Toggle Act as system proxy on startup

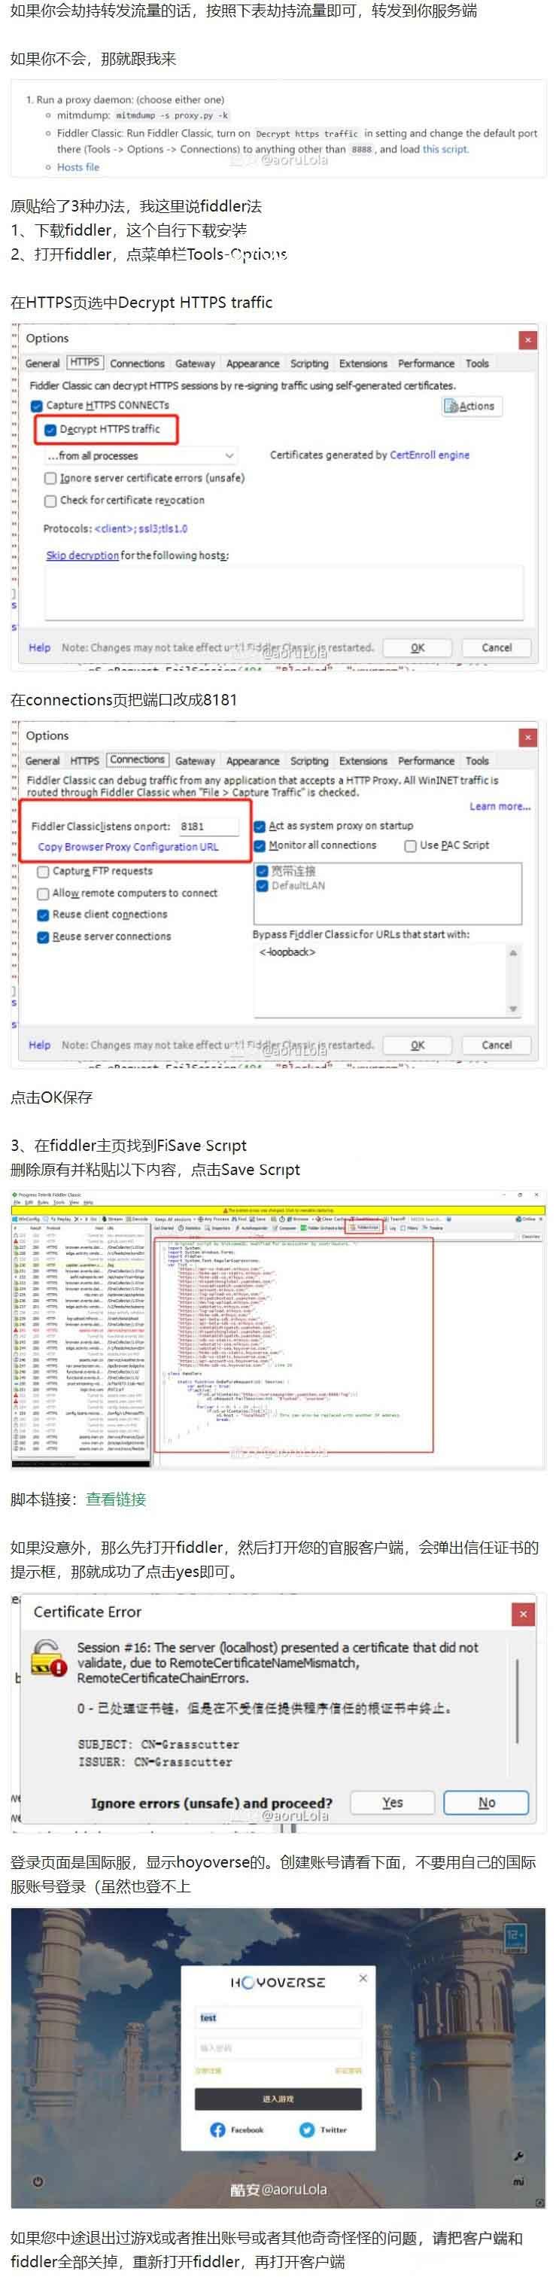coord(260,826)
